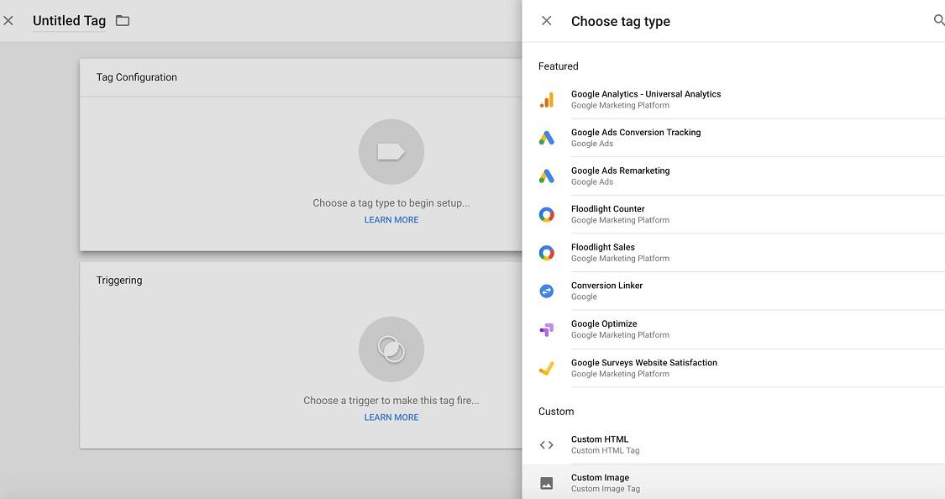Select the Conversion Linker icon
945x499 pixels.
click(x=547, y=290)
